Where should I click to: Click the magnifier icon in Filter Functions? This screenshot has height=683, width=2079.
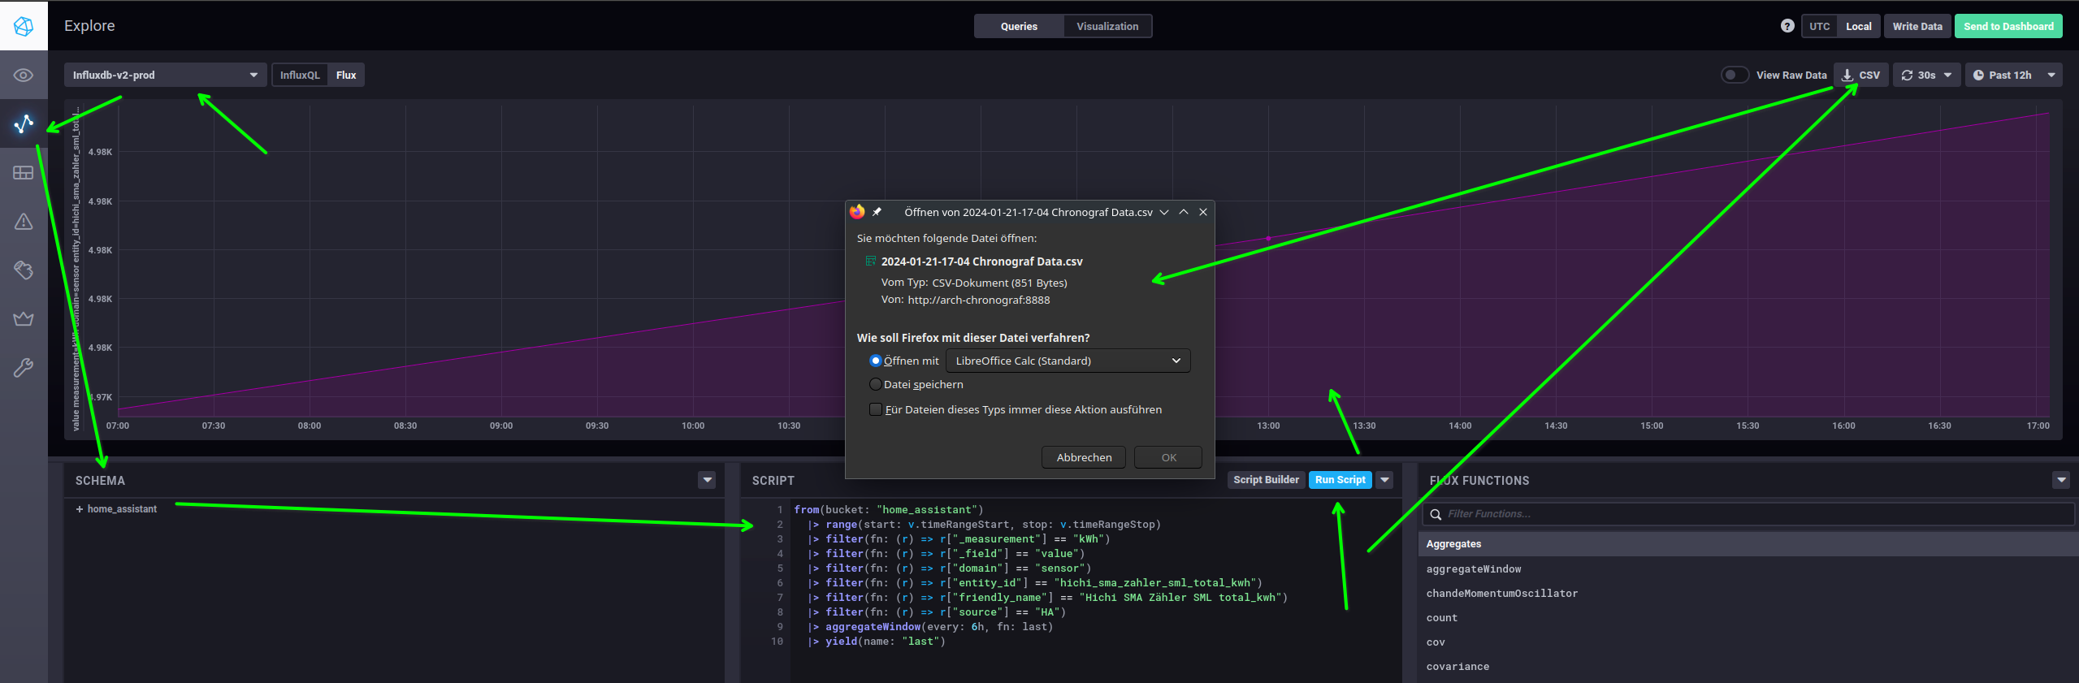[1436, 514]
